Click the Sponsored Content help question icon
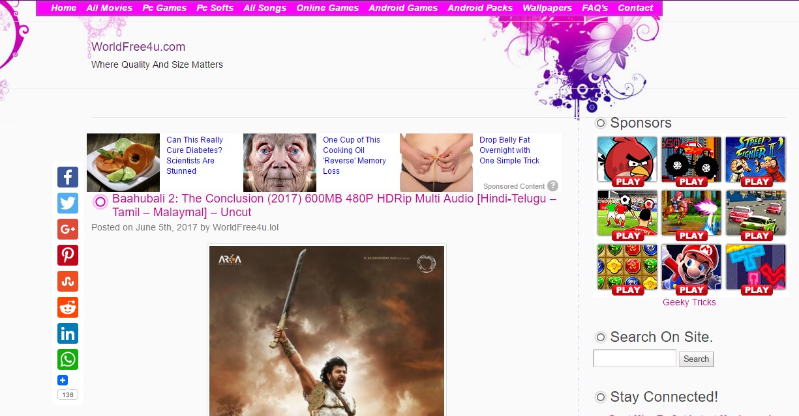This screenshot has height=416, width=799. tap(552, 186)
